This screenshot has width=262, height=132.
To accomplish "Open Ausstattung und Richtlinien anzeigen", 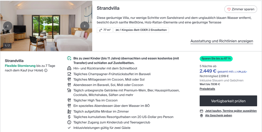I will [x=221, y=41].
